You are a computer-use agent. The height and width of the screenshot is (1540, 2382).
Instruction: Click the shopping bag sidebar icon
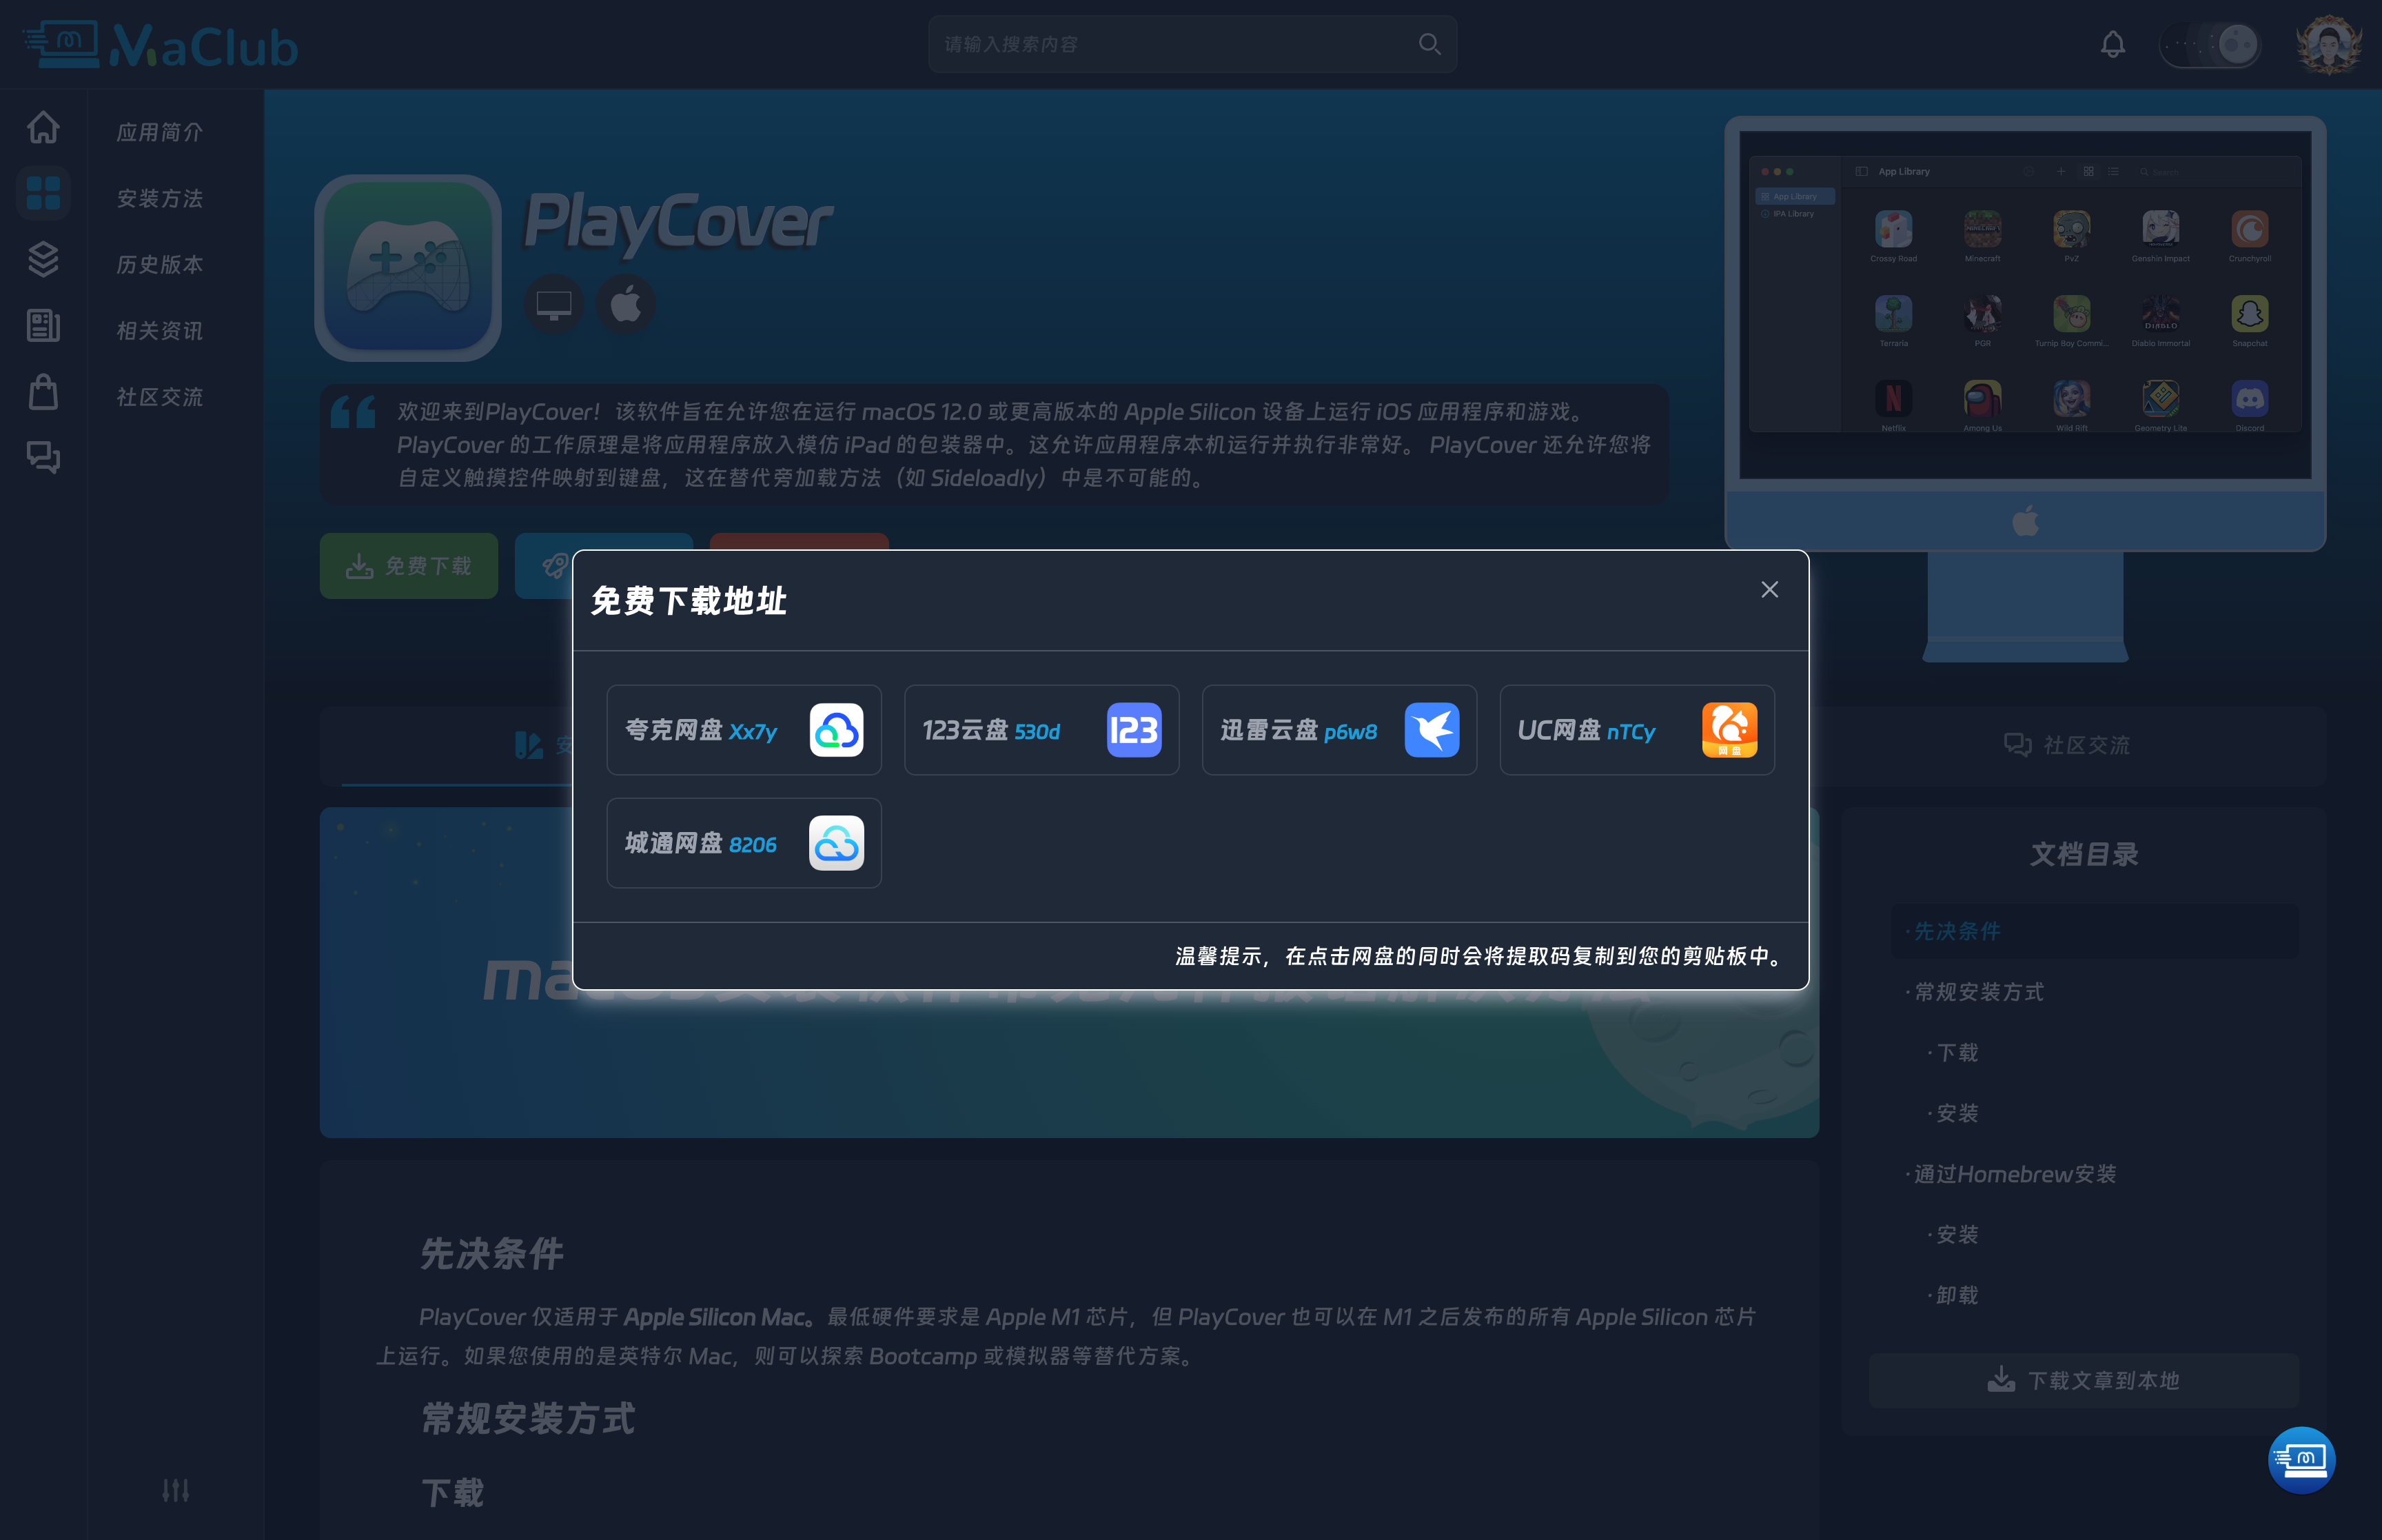click(x=43, y=391)
